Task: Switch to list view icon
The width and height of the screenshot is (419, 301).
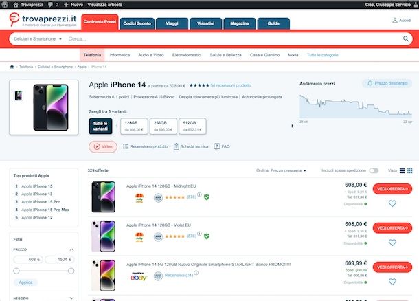Action: click(402, 170)
